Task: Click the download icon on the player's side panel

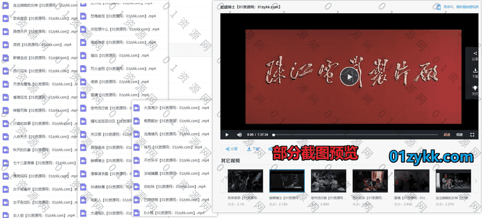Action: 475,70
